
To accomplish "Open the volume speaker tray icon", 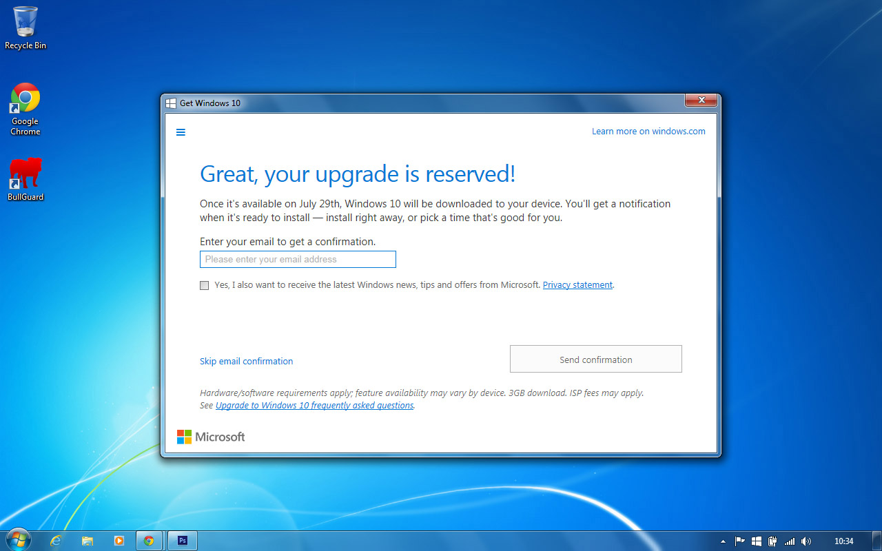I will [806, 541].
